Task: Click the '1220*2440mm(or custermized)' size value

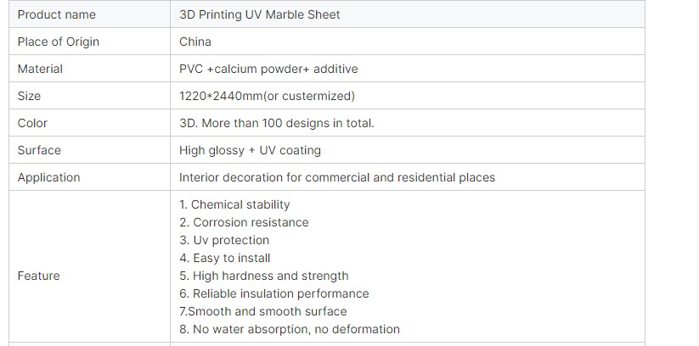Action: point(267,96)
